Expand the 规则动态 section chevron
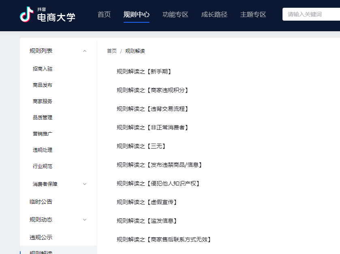The width and height of the screenshot is (340, 254). click(x=85, y=220)
